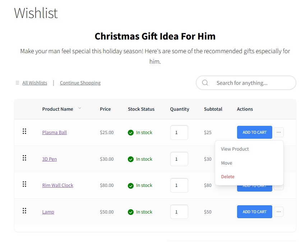Screen dimensions: 301x243
Task: Open the Continue Shopping link
Action: [80, 83]
